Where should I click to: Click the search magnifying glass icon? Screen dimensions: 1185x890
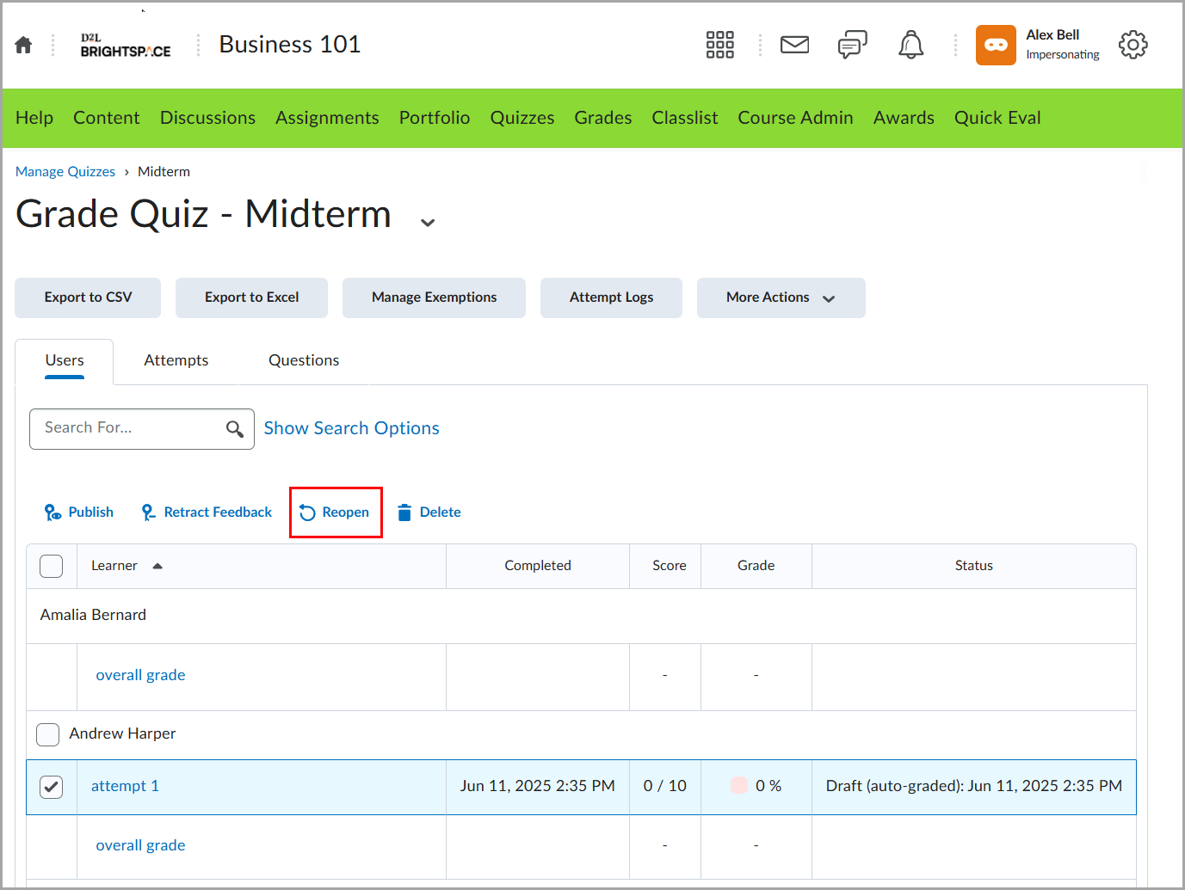tap(235, 428)
